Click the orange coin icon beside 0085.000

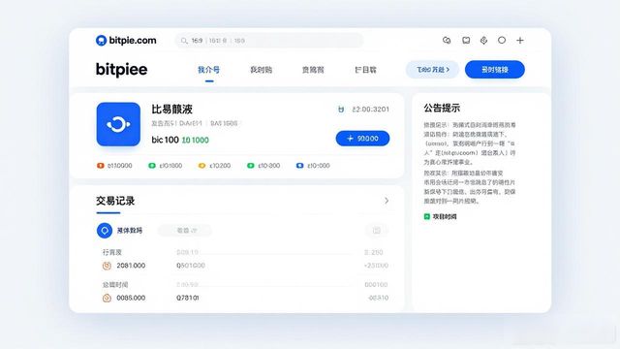pos(107,298)
